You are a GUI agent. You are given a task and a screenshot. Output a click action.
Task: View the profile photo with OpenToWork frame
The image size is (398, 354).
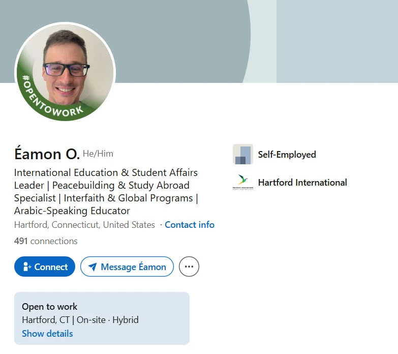click(65, 72)
